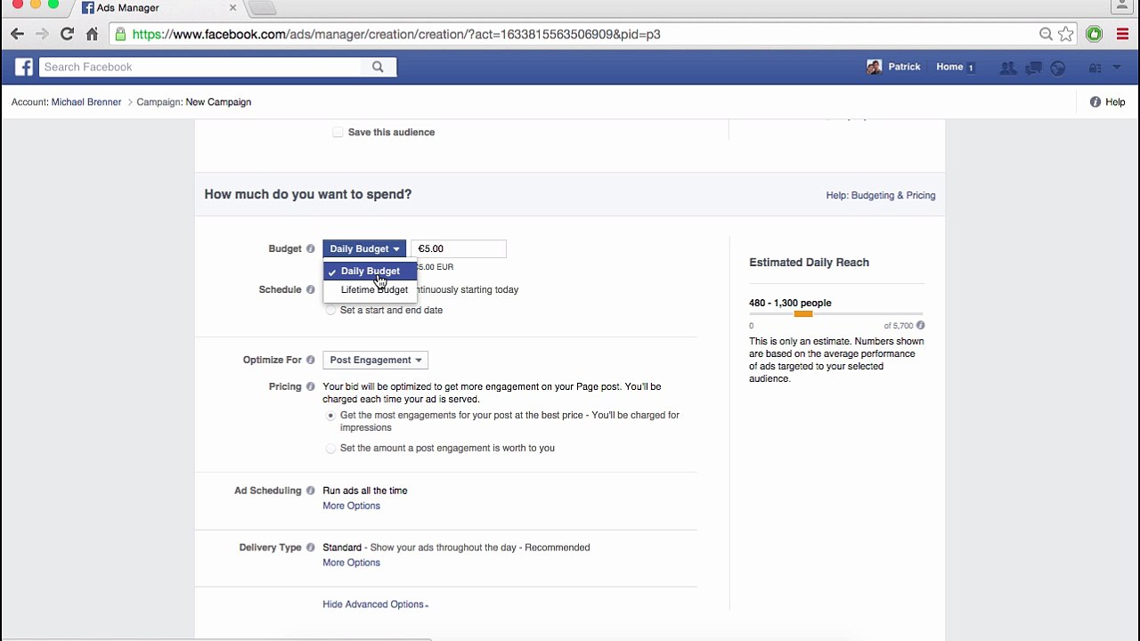Click info icon next to Delivery Type
Screen dimensions: 1140x641
[x=311, y=548]
